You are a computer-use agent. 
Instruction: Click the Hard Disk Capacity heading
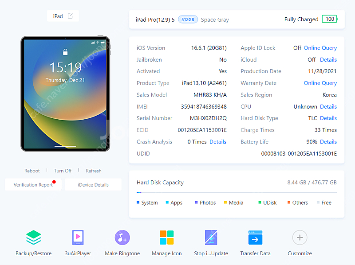pos(160,183)
